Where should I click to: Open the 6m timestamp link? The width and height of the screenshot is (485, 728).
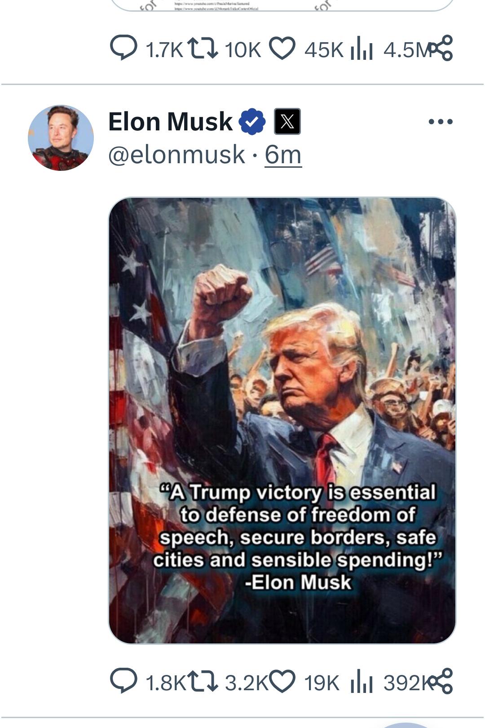[283, 155]
